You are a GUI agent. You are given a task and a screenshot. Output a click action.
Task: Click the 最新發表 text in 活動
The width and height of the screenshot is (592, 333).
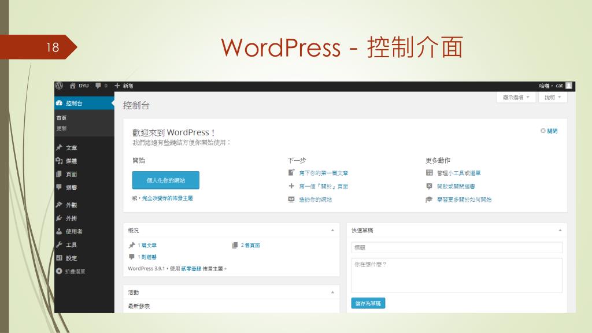(139, 306)
